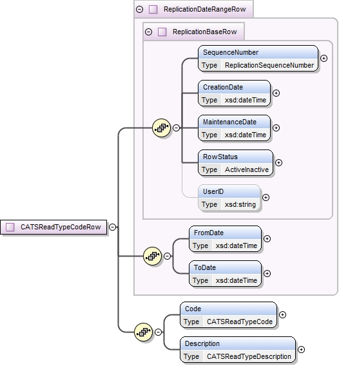Viewport: 339px width, 366px height.
Task: Click the ReplicationDateRangeRow type square icon
Action: 153,9
